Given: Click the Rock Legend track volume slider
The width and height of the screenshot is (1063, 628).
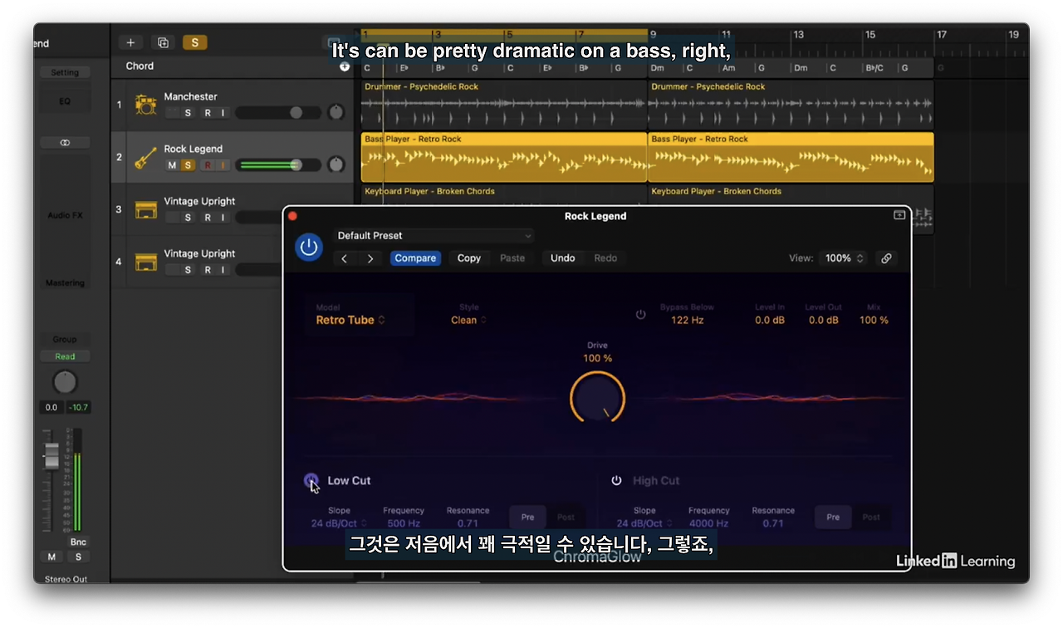Looking at the screenshot, I should [277, 165].
